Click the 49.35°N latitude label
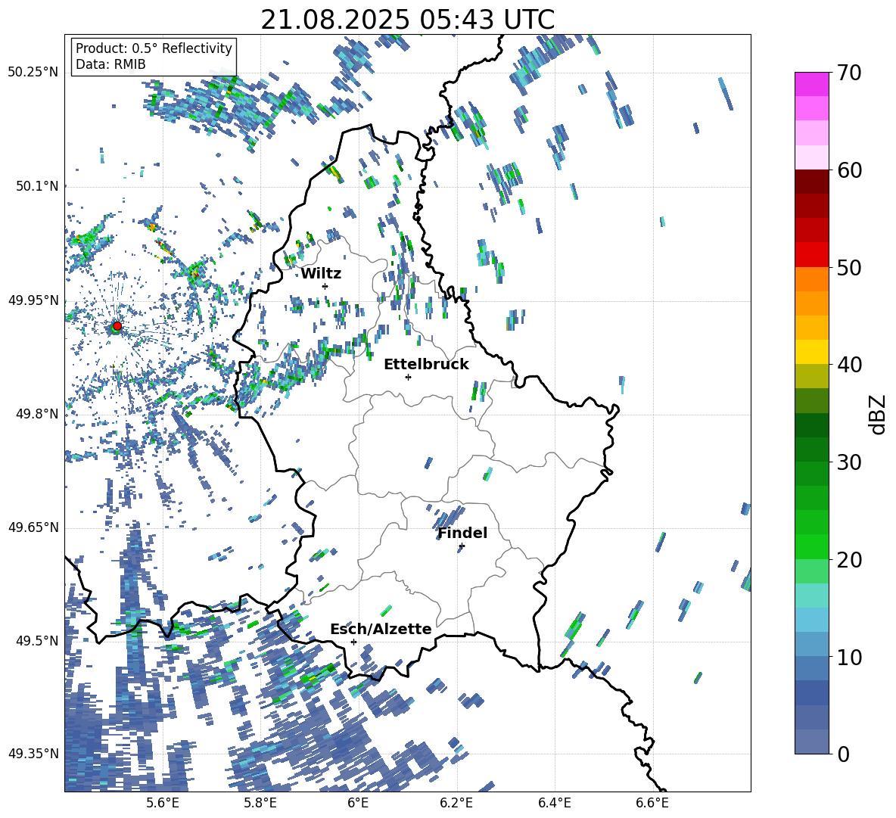This screenshot has width=896, height=818. coord(33,754)
